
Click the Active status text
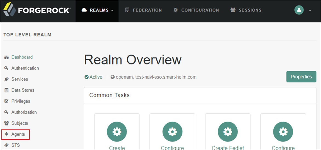point(96,77)
